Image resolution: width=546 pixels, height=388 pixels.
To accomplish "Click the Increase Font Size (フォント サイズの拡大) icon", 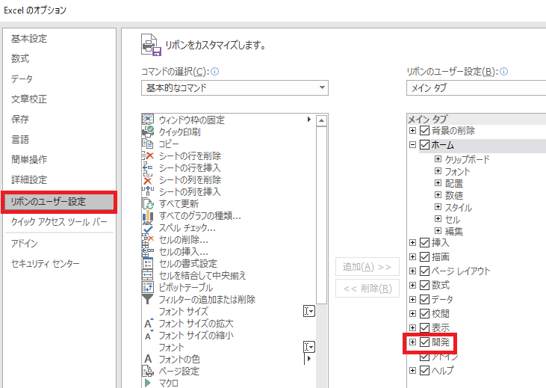I will [x=149, y=324].
